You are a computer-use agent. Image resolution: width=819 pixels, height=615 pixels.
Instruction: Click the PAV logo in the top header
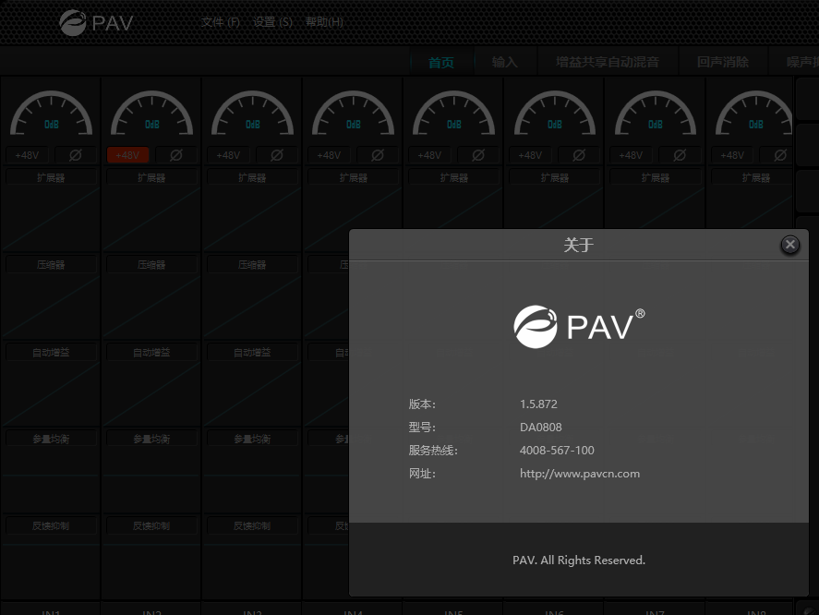coord(97,22)
